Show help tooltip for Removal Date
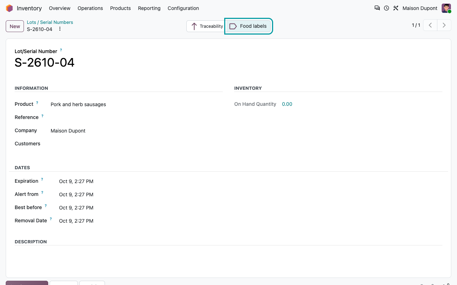This screenshot has height=285, width=457. point(51,219)
